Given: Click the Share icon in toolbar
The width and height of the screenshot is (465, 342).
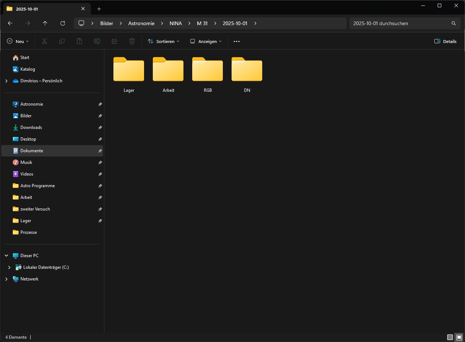Looking at the screenshot, I should 115,42.
